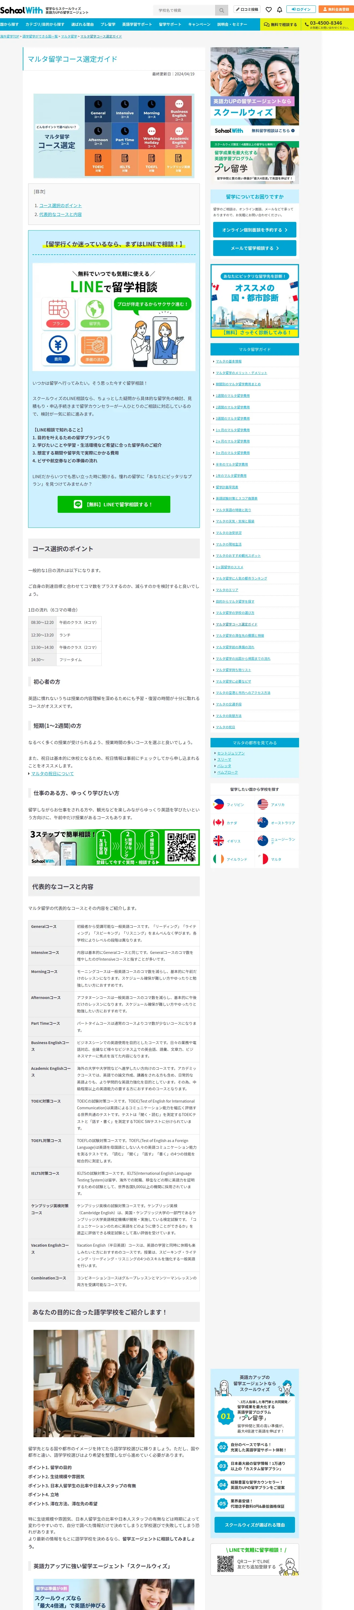Click the マルタ留学 breadcrumb link
The height and width of the screenshot is (1610, 354).
point(69,36)
